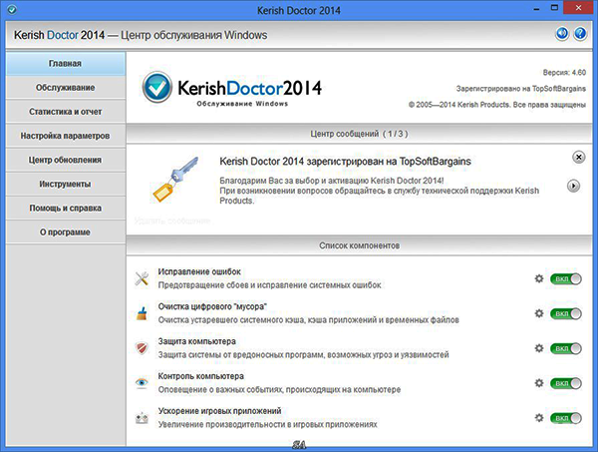Image resolution: width=598 pixels, height=452 pixels.
Task: Open gear settings for Контроль компьютера
Action: [538, 383]
